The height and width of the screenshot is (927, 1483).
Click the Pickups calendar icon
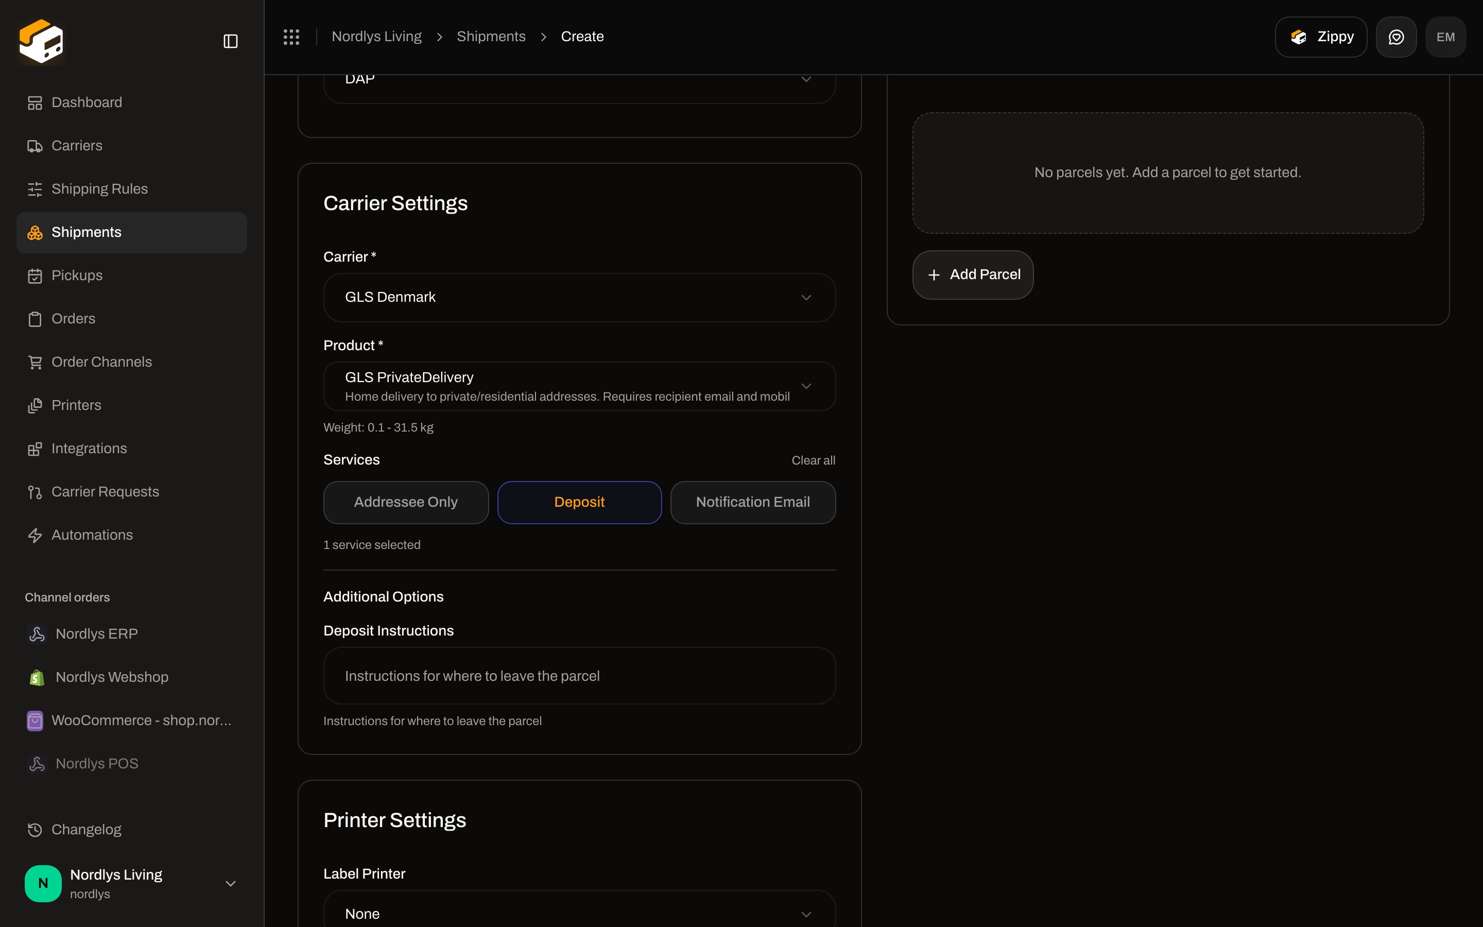pyautogui.click(x=35, y=276)
